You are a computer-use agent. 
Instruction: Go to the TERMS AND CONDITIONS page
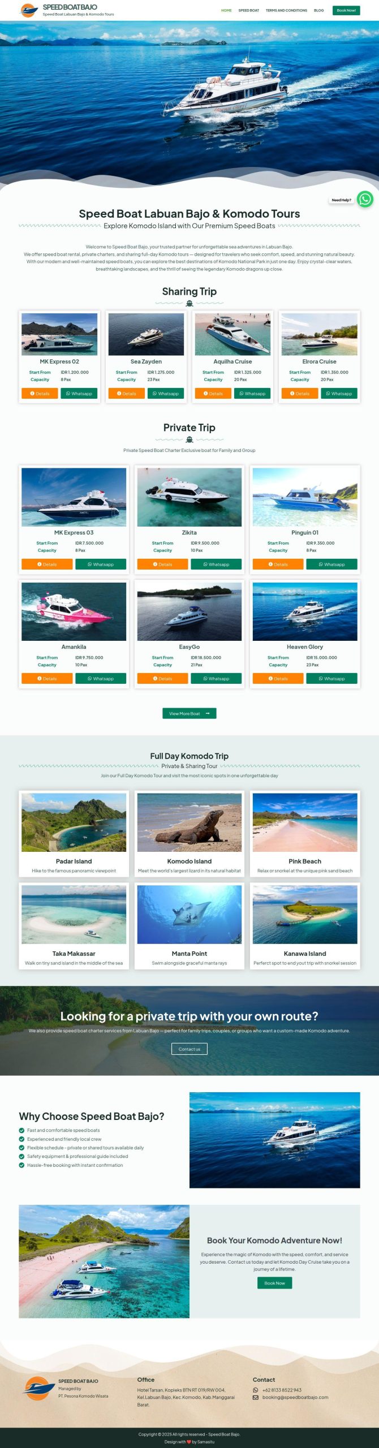[286, 10]
